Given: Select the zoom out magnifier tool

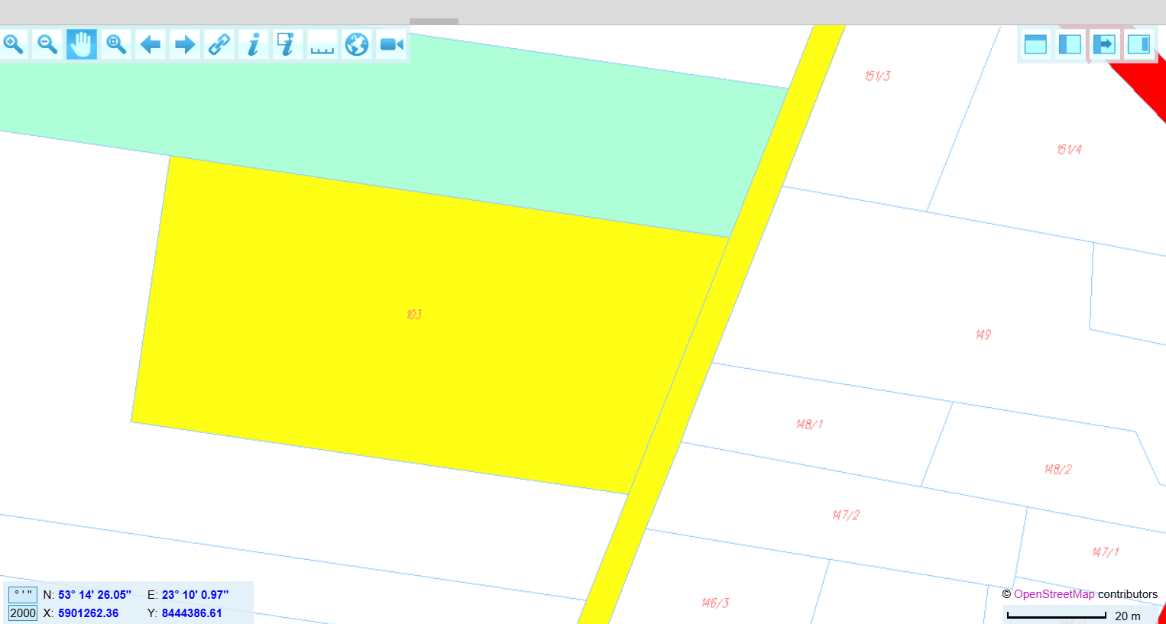Looking at the screenshot, I should click(47, 44).
